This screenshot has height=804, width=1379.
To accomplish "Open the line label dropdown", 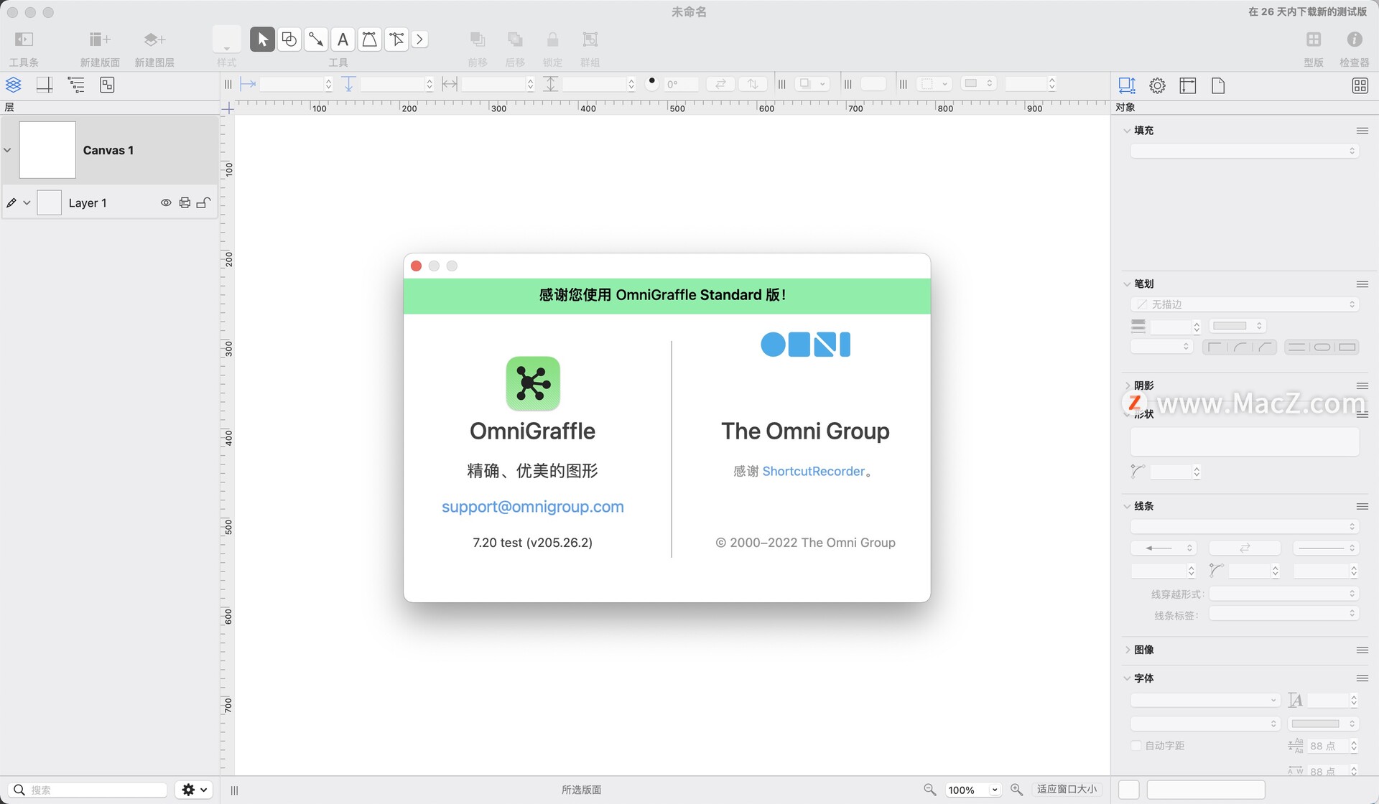I will click(1283, 614).
